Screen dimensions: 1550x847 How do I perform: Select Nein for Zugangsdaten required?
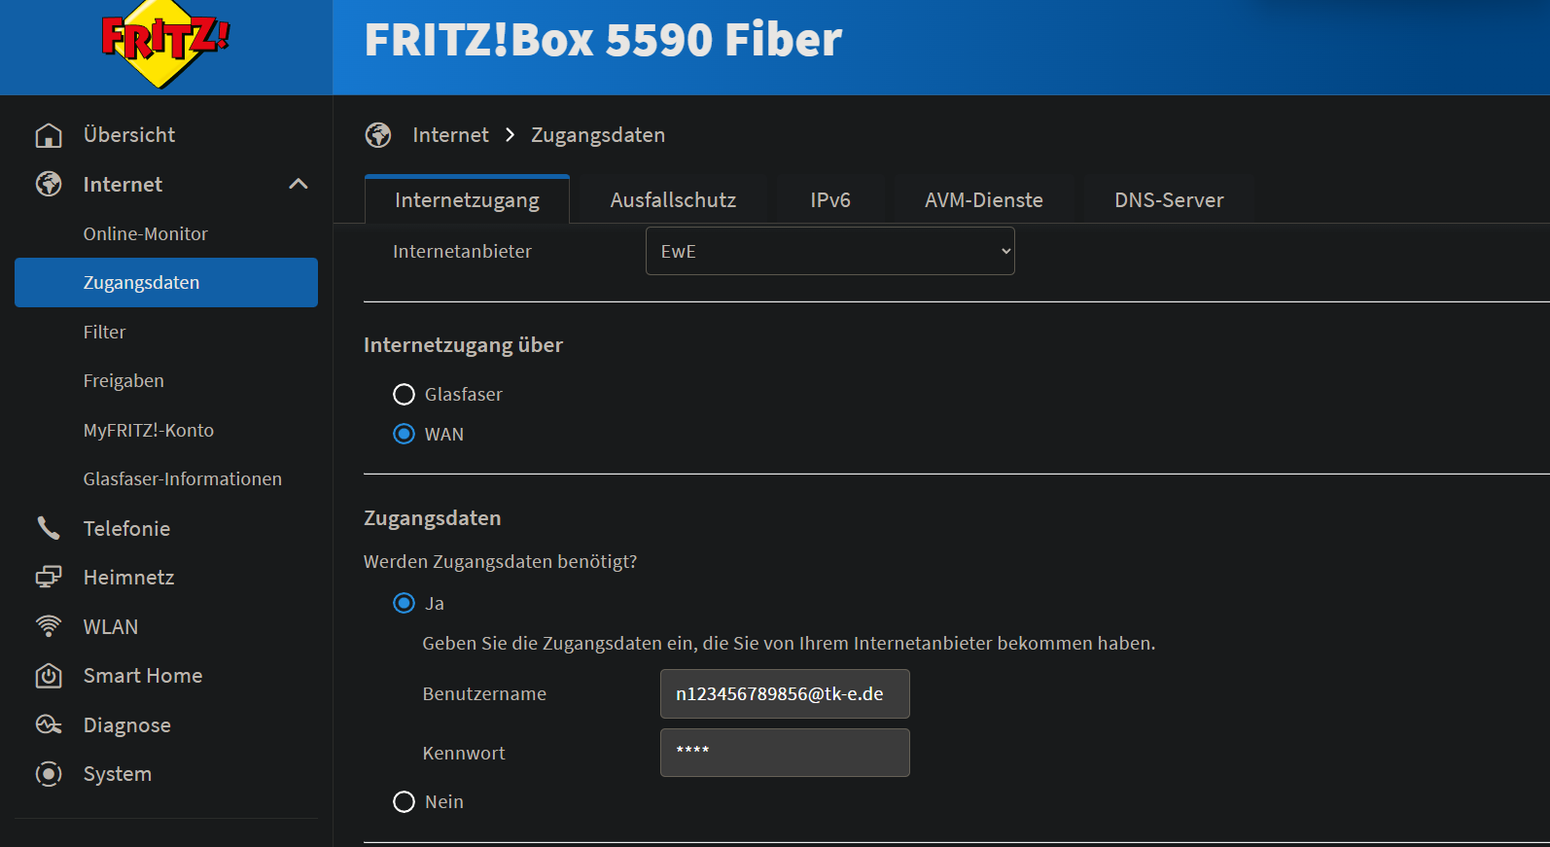tap(404, 801)
